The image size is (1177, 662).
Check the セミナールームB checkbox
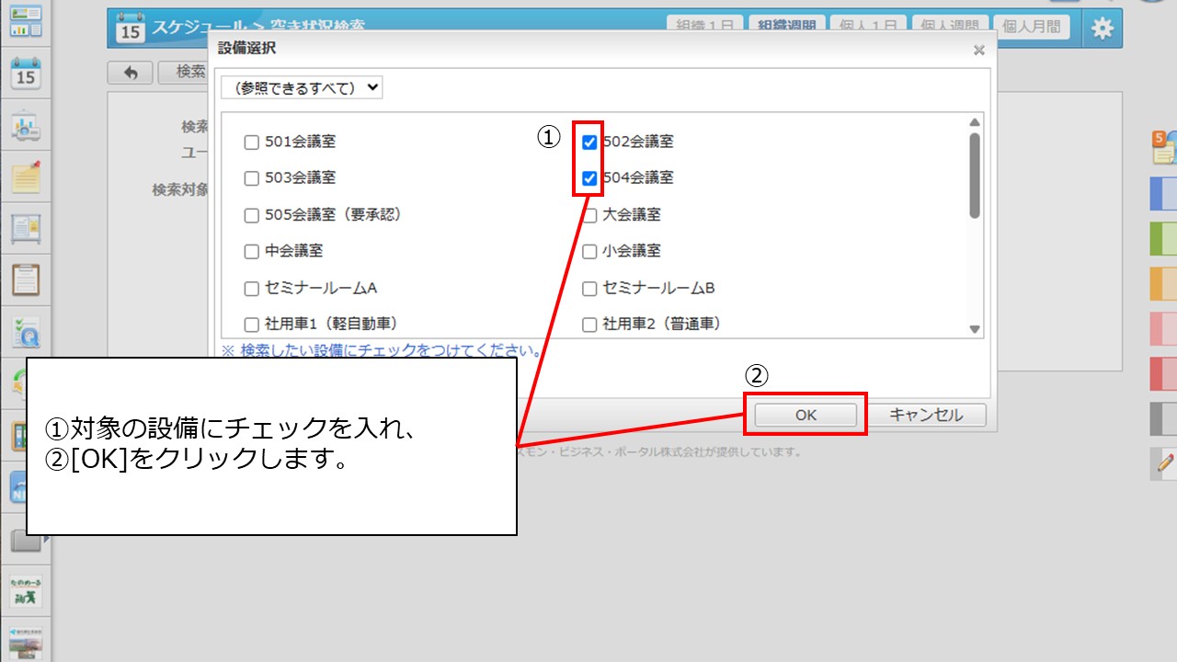click(x=589, y=289)
